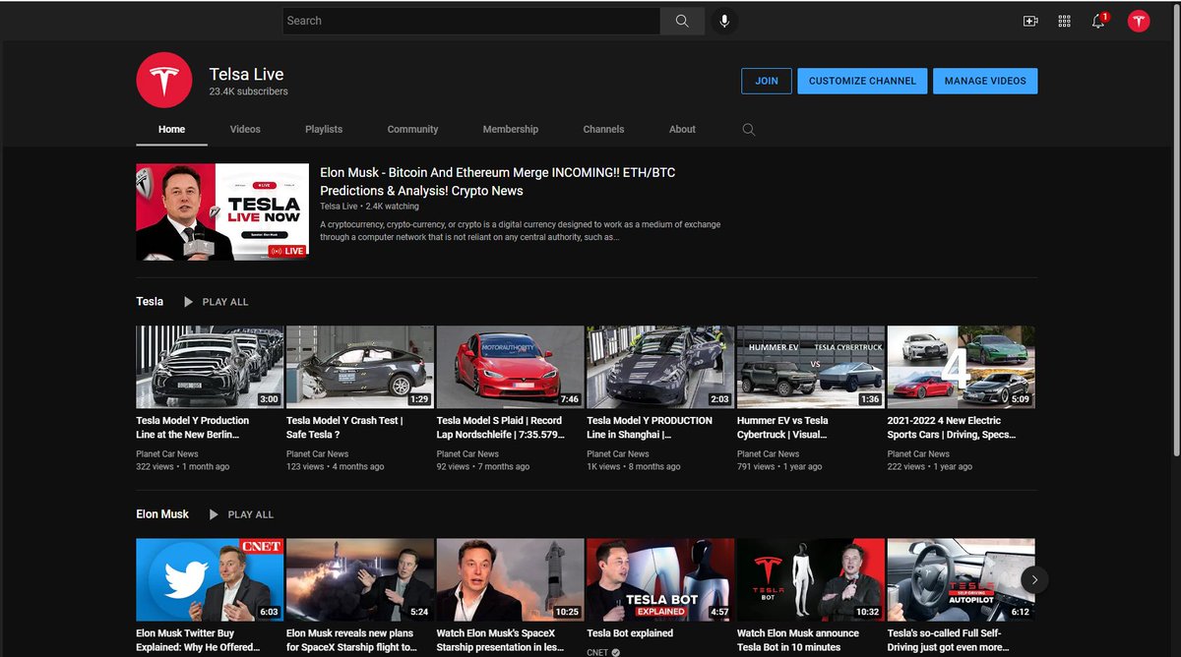Click the MANAGE VIDEOS button
The image size is (1181, 657).
tap(985, 81)
